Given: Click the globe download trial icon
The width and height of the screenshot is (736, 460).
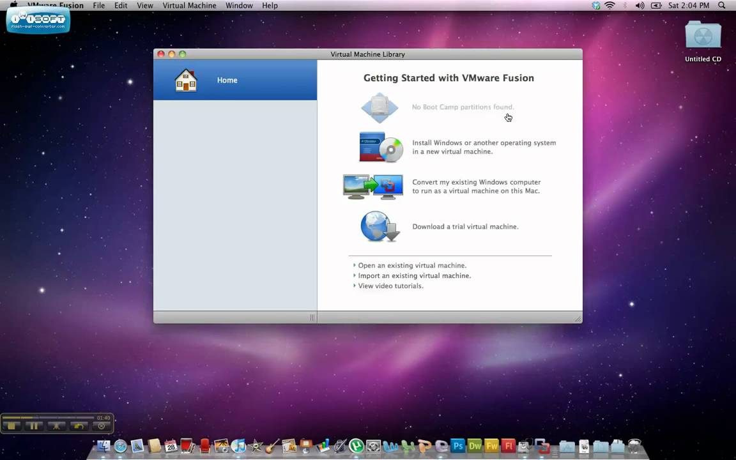Looking at the screenshot, I should coord(379,226).
